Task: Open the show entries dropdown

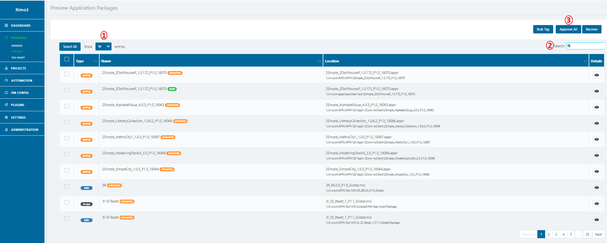Action: (x=103, y=47)
